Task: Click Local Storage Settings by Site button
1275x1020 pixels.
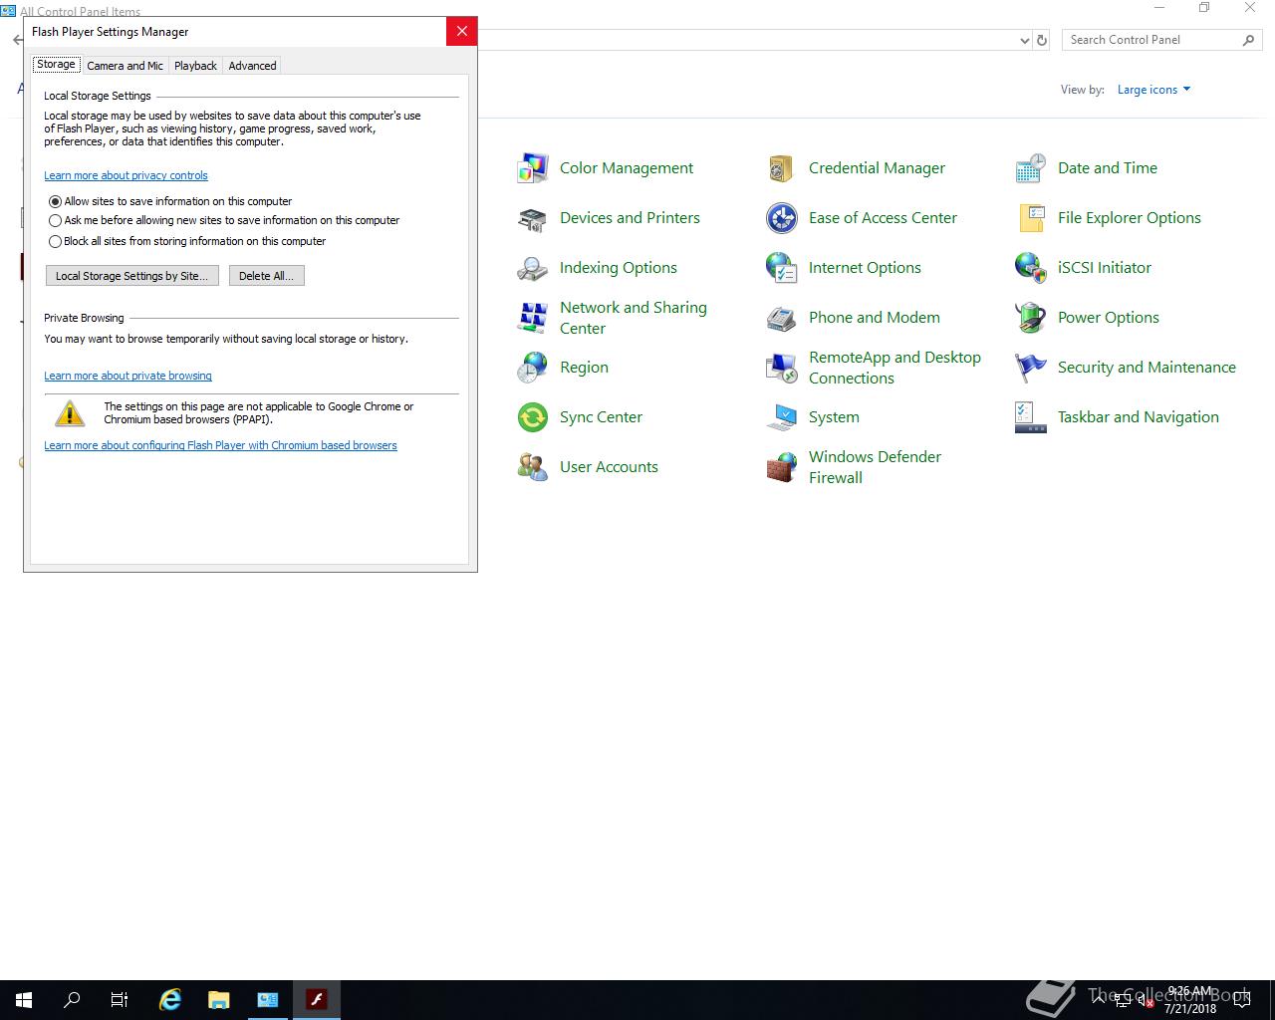Action: 132,276
